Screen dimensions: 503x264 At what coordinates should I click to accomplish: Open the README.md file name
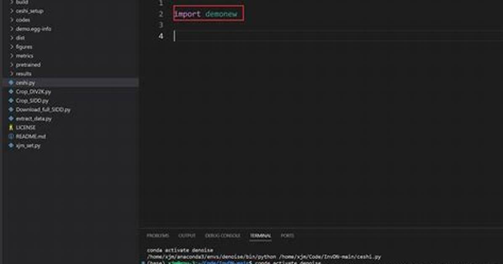point(31,137)
